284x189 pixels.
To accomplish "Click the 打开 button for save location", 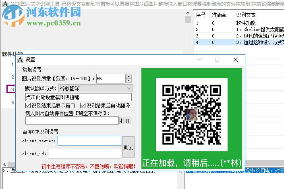I will pyautogui.click(x=125, y=120).
